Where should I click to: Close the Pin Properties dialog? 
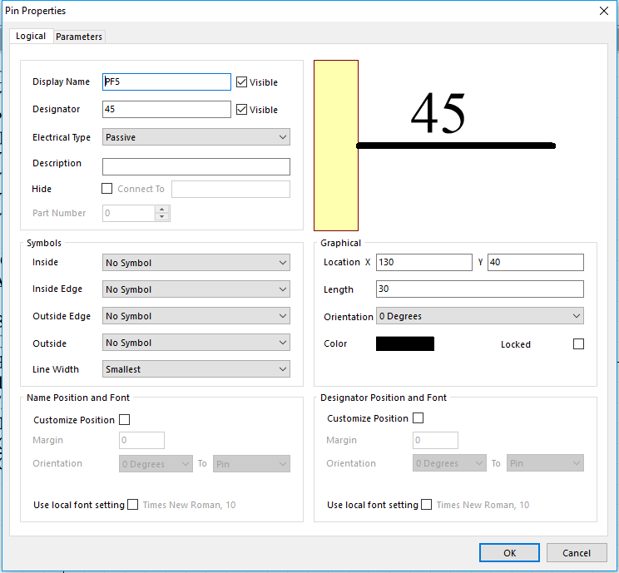click(x=603, y=11)
